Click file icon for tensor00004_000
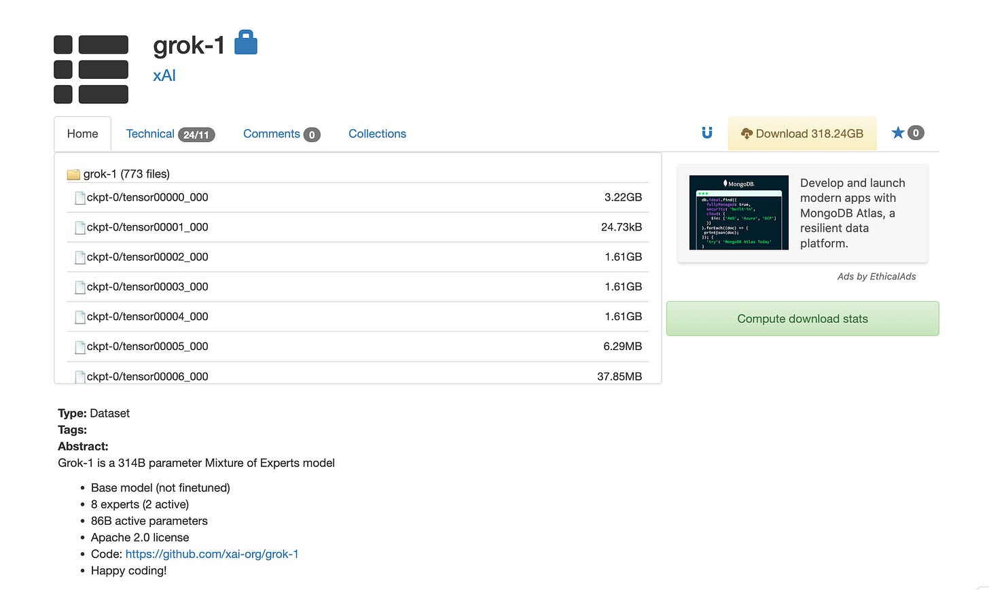This screenshot has height=590, width=989. [x=80, y=317]
